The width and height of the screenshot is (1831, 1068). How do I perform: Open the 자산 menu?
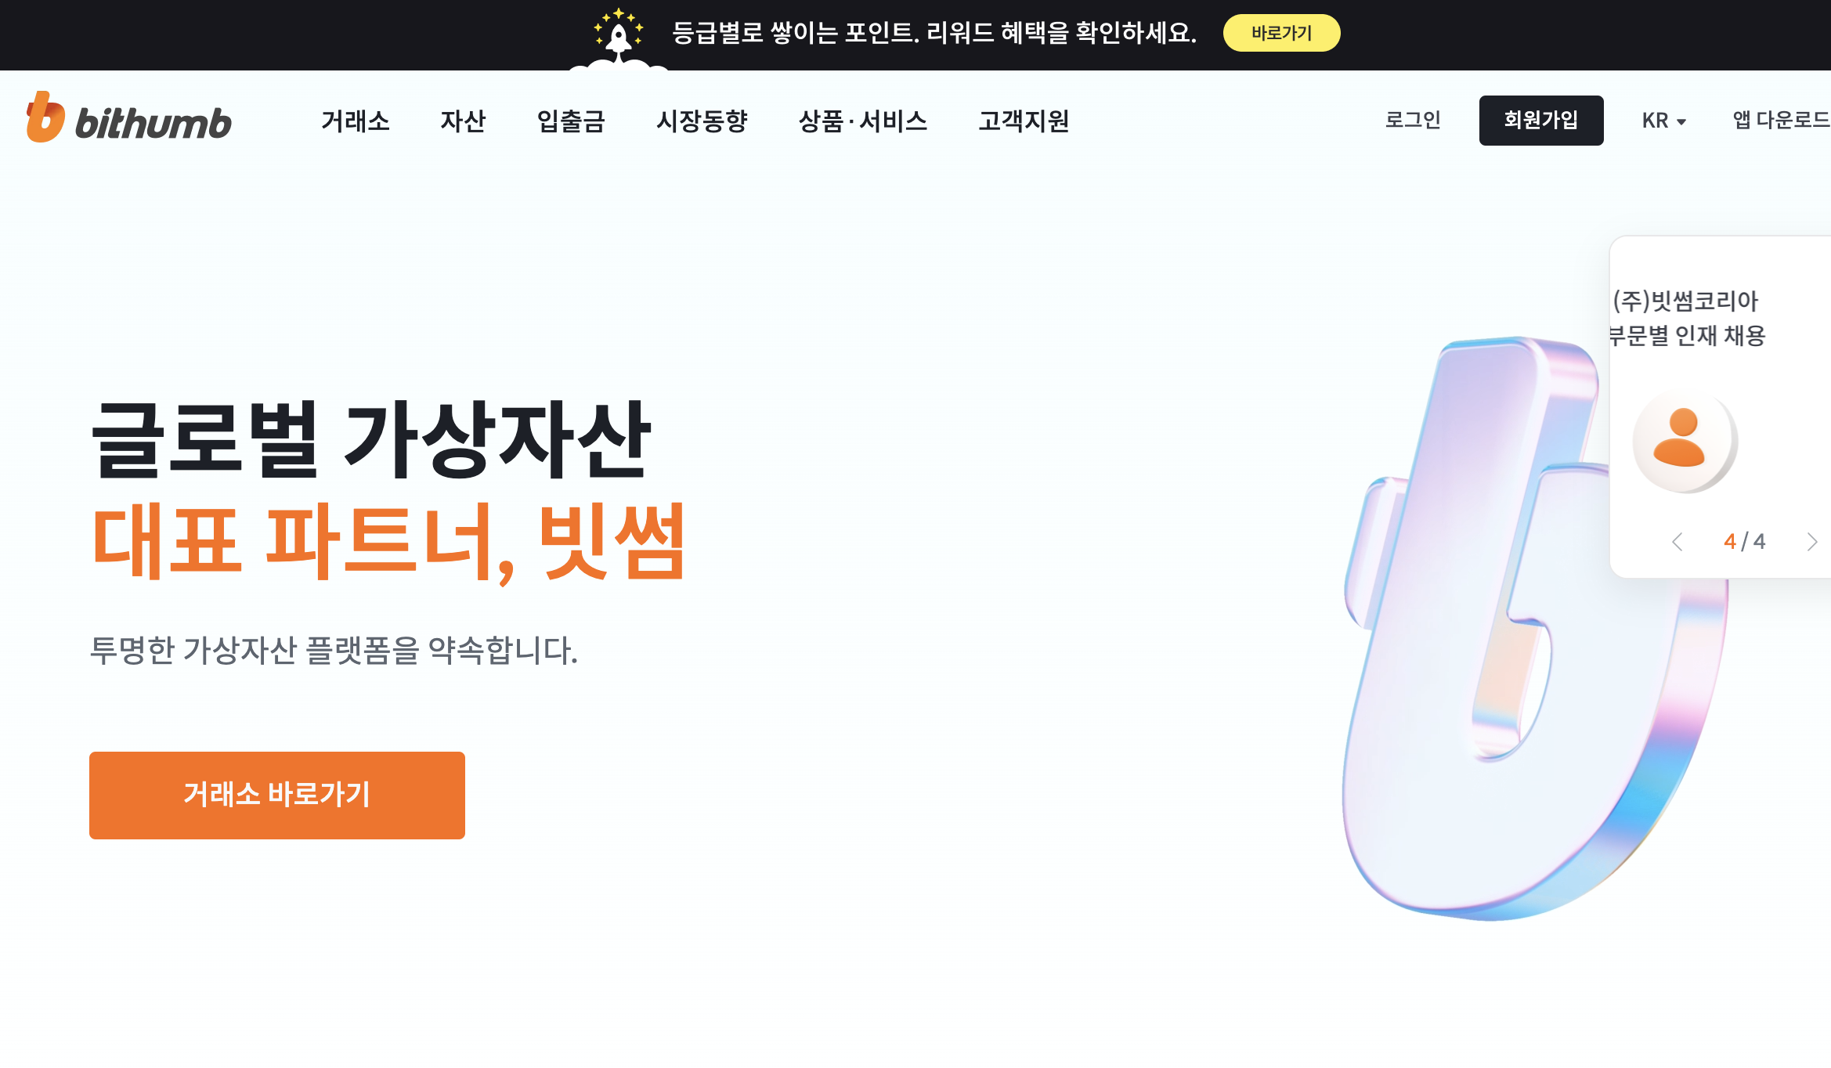(x=463, y=121)
